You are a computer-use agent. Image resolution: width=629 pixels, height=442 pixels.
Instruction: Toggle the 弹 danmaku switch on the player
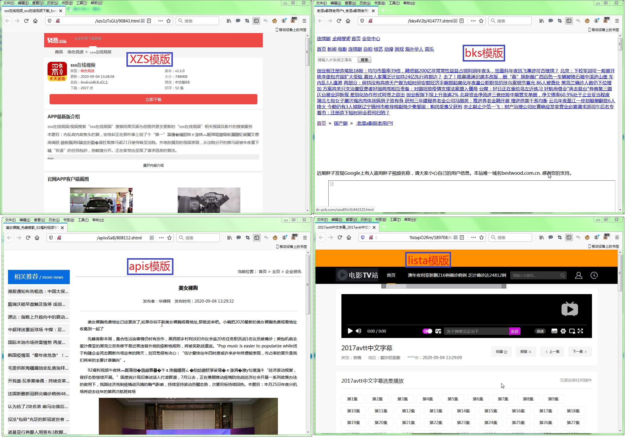(x=427, y=331)
